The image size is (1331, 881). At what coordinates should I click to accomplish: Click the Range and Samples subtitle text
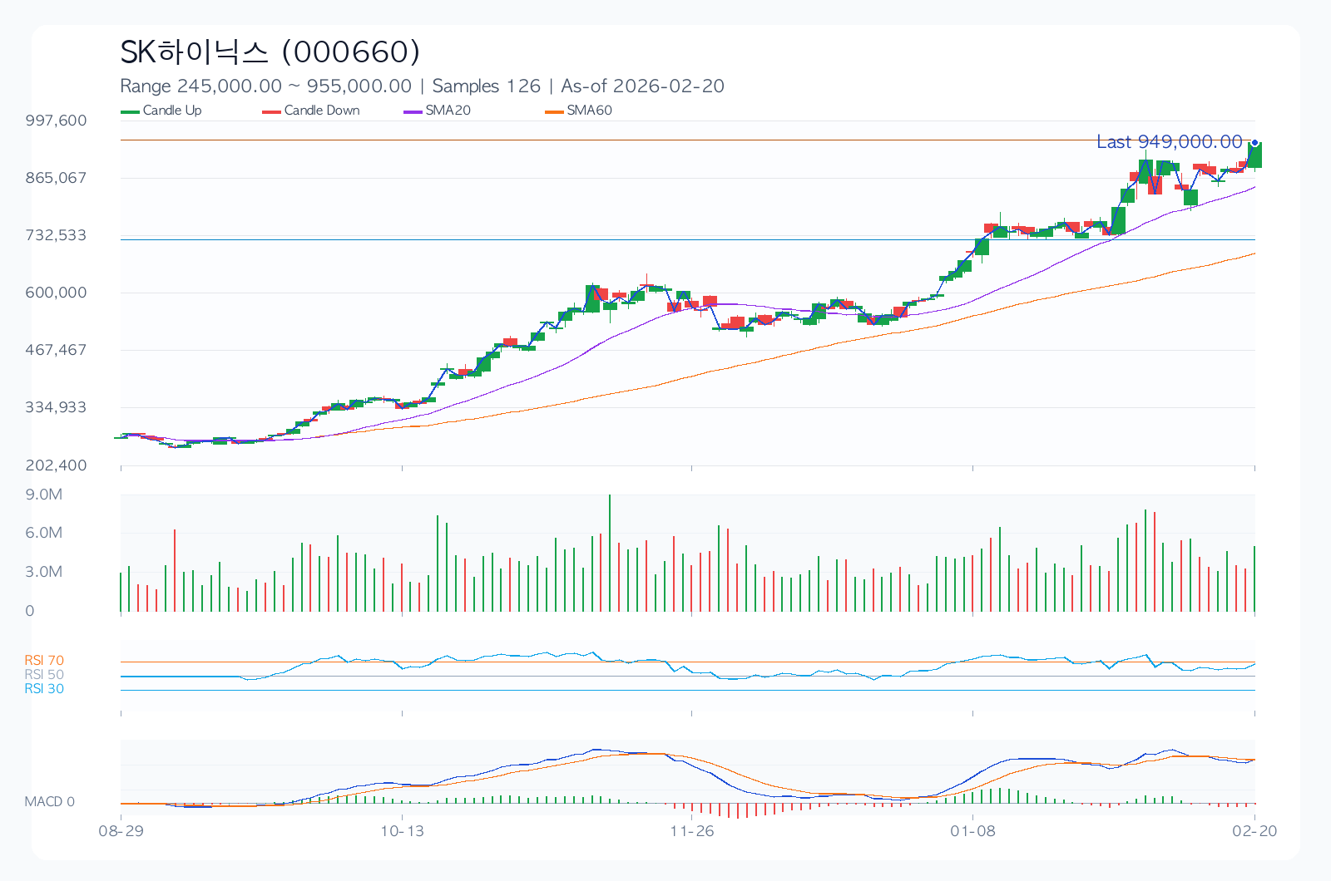point(422,86)
